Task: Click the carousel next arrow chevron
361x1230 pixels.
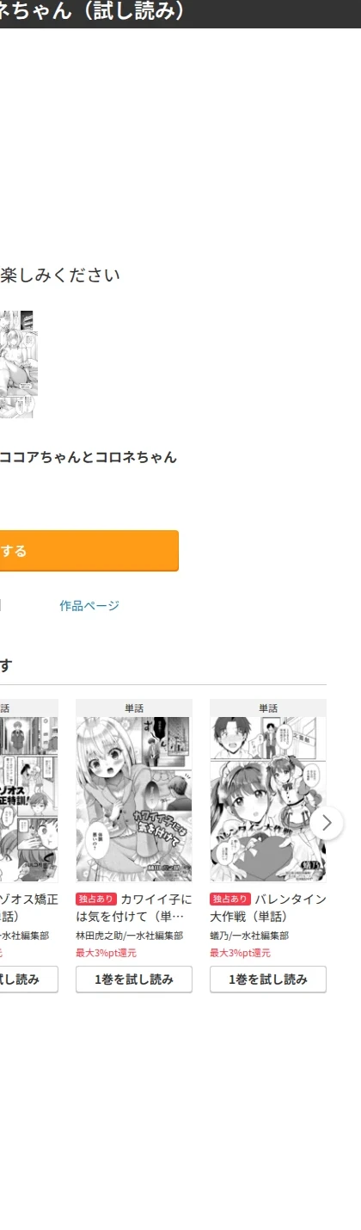Action: (327, 823)
